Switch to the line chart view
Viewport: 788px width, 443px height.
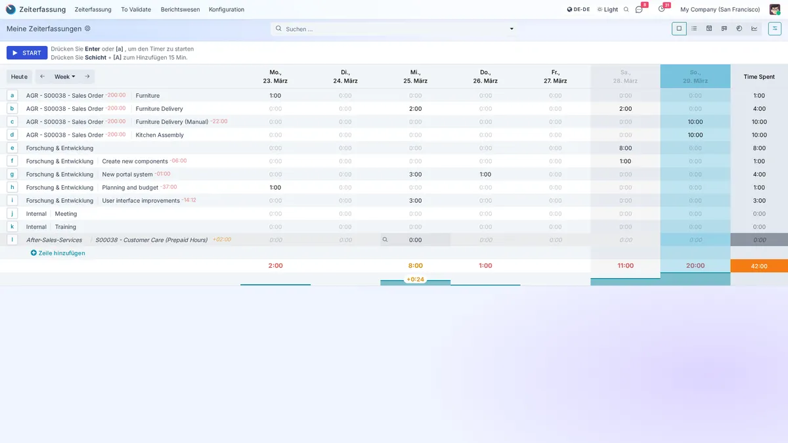click(755, 28)
